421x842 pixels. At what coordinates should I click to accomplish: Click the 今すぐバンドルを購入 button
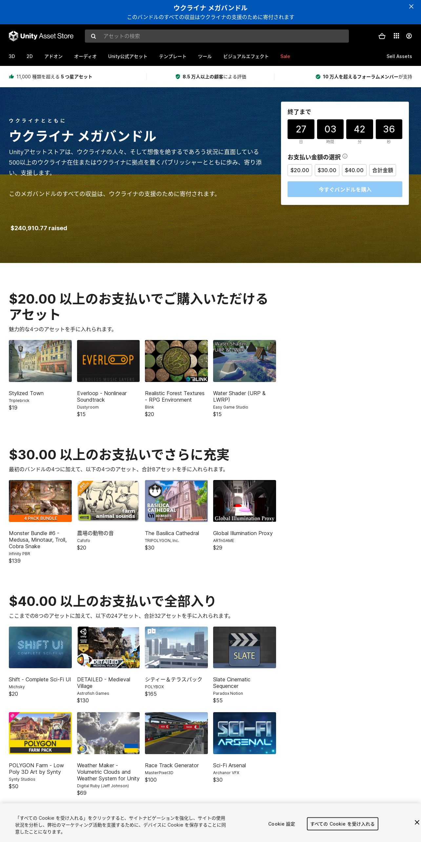click(345, 189)
